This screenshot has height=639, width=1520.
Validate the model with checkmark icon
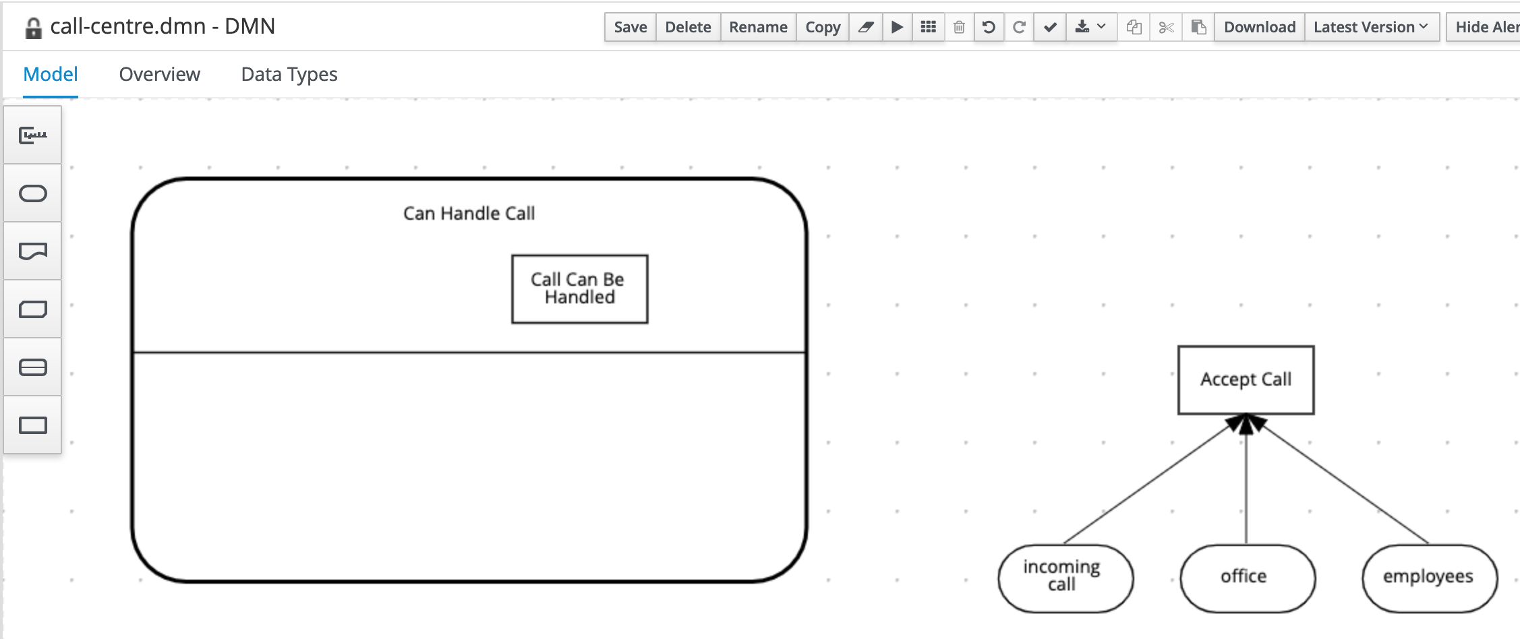tap(1050, 27)
